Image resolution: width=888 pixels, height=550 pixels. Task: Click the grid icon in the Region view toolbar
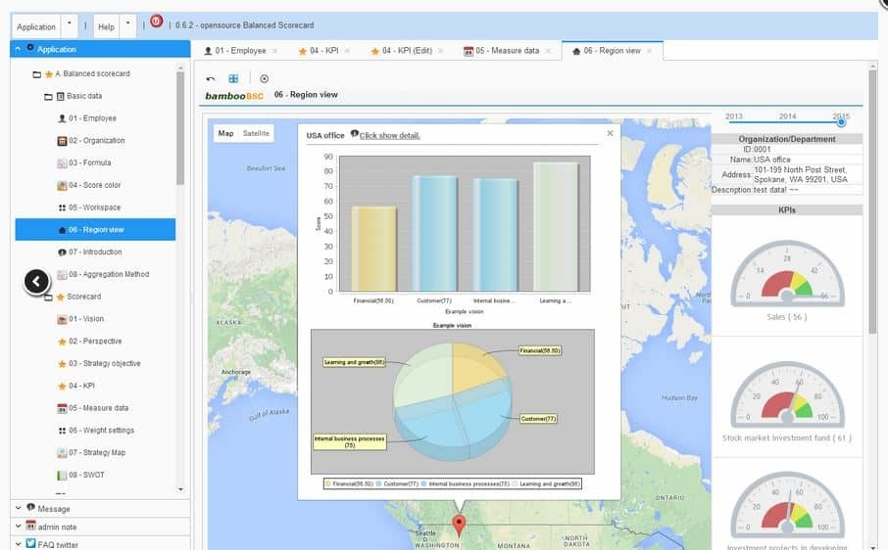(x=233, y=78)
